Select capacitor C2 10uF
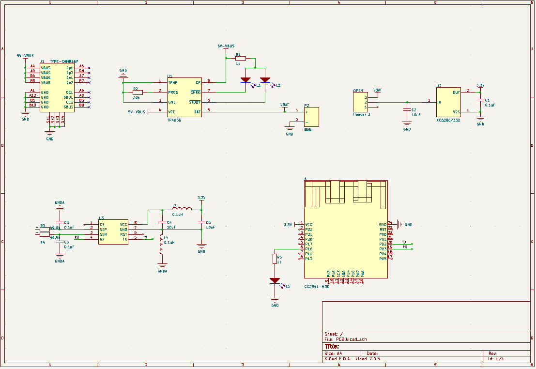This screenshot has height=369, width=536. pos(407,110)
